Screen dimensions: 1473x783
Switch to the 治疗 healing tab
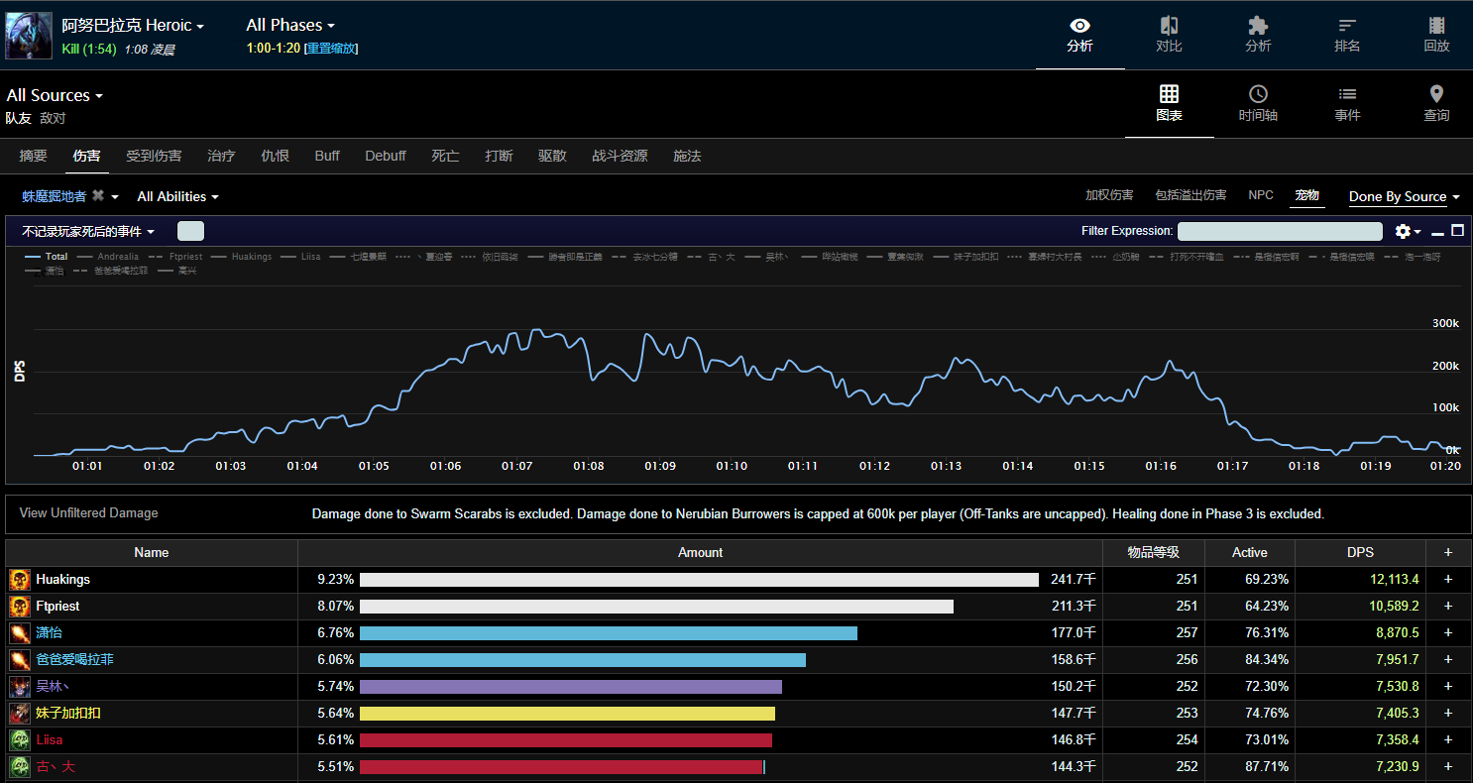click(221, 156)
